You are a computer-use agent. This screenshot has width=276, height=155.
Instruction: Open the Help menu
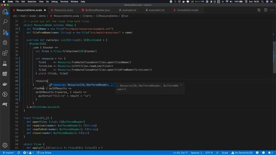click(83, 2)
